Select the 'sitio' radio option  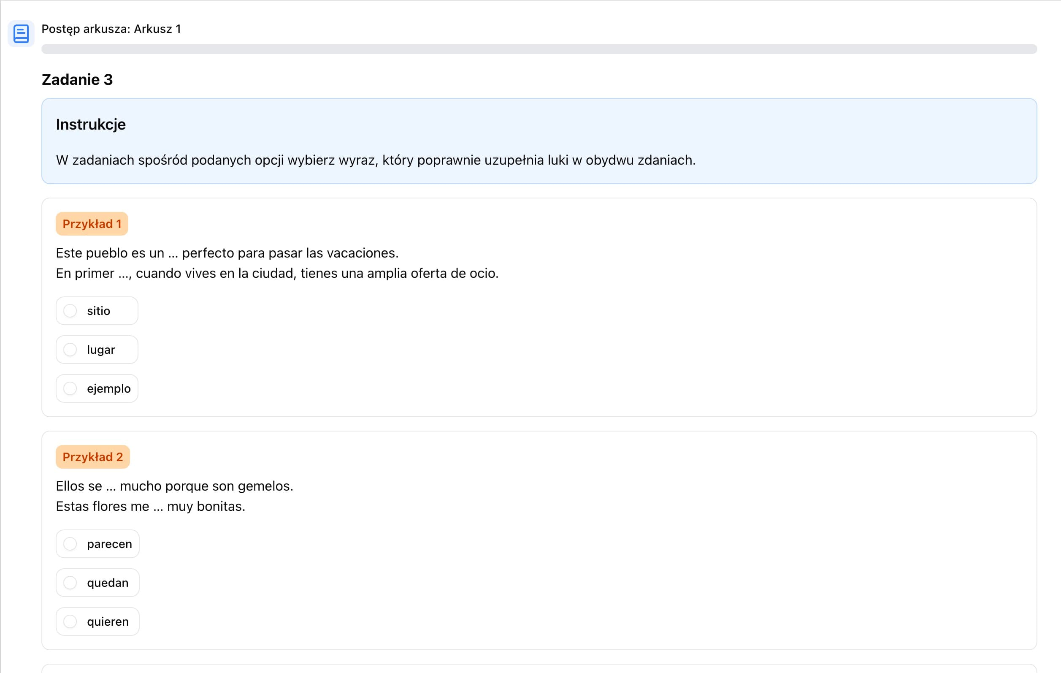coord(97,311)
